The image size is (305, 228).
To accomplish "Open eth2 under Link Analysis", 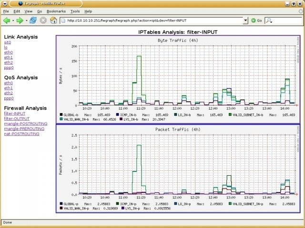I will (x=9, y=63).
